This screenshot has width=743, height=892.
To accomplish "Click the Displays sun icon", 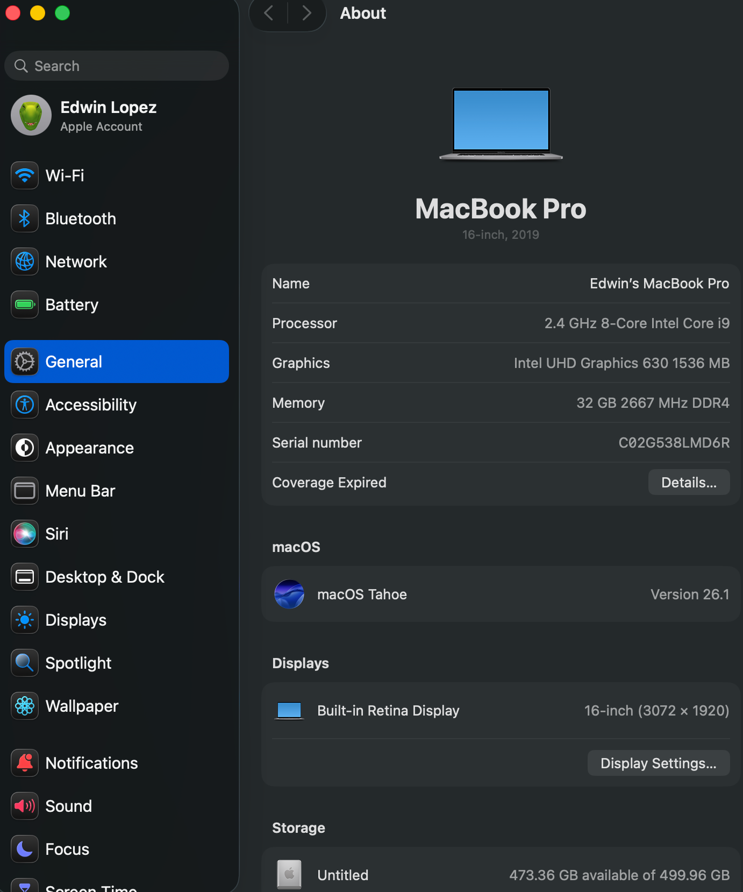I will click(x=25, y=620).
